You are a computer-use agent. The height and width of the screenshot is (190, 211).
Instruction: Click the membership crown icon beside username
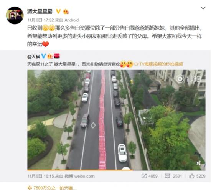pos(66,12)
